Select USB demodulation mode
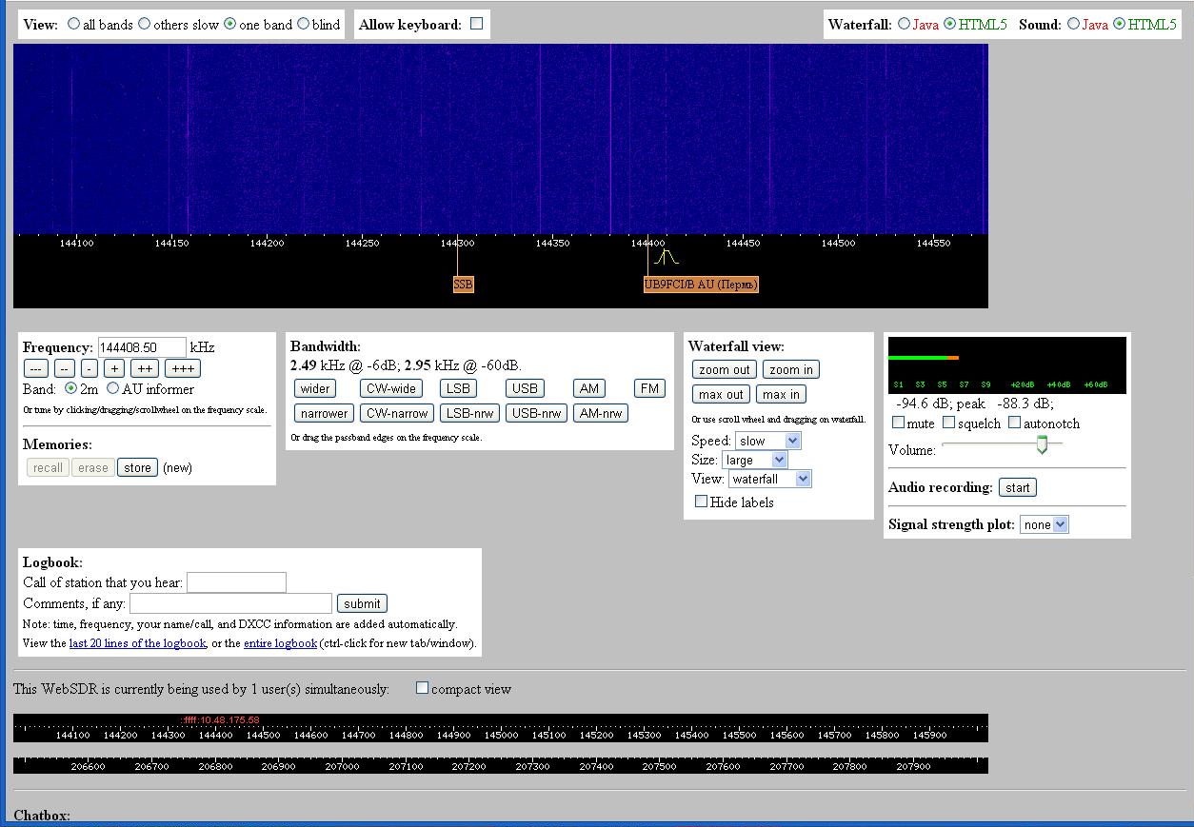 pyautogui.click(x=525, y=388)
